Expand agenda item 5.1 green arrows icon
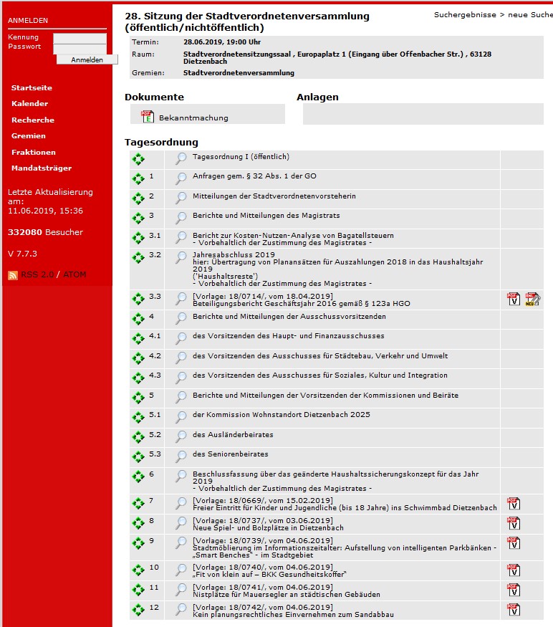The image size is (553, 627). [x=138, y=418]
